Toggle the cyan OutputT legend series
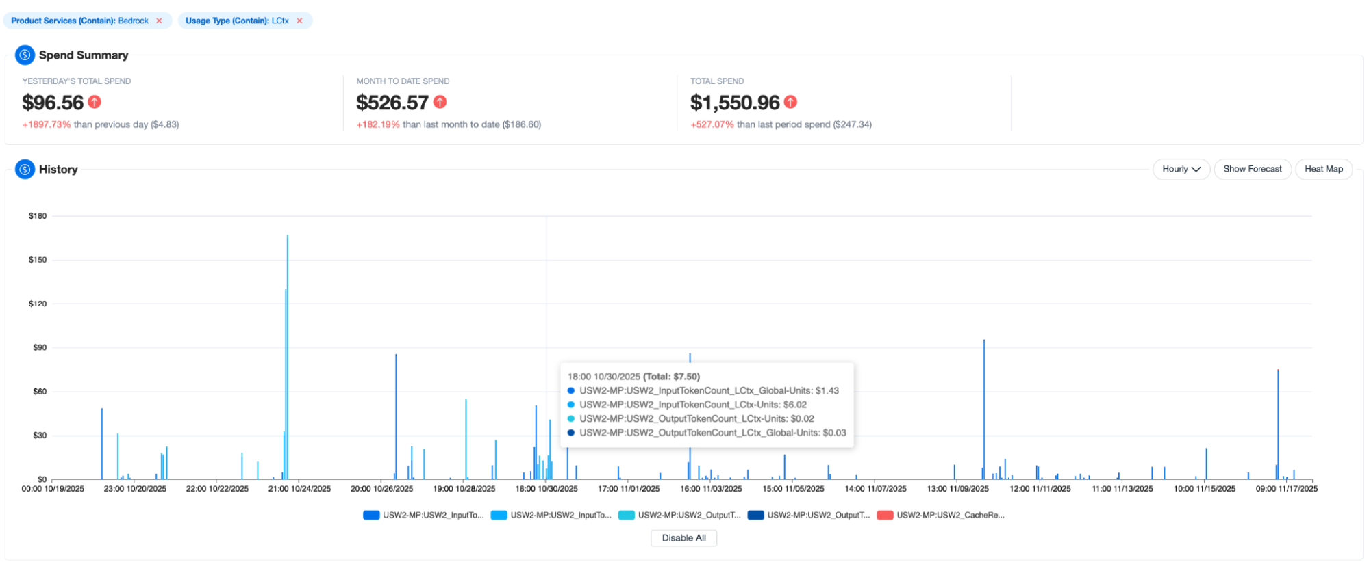 679,515
